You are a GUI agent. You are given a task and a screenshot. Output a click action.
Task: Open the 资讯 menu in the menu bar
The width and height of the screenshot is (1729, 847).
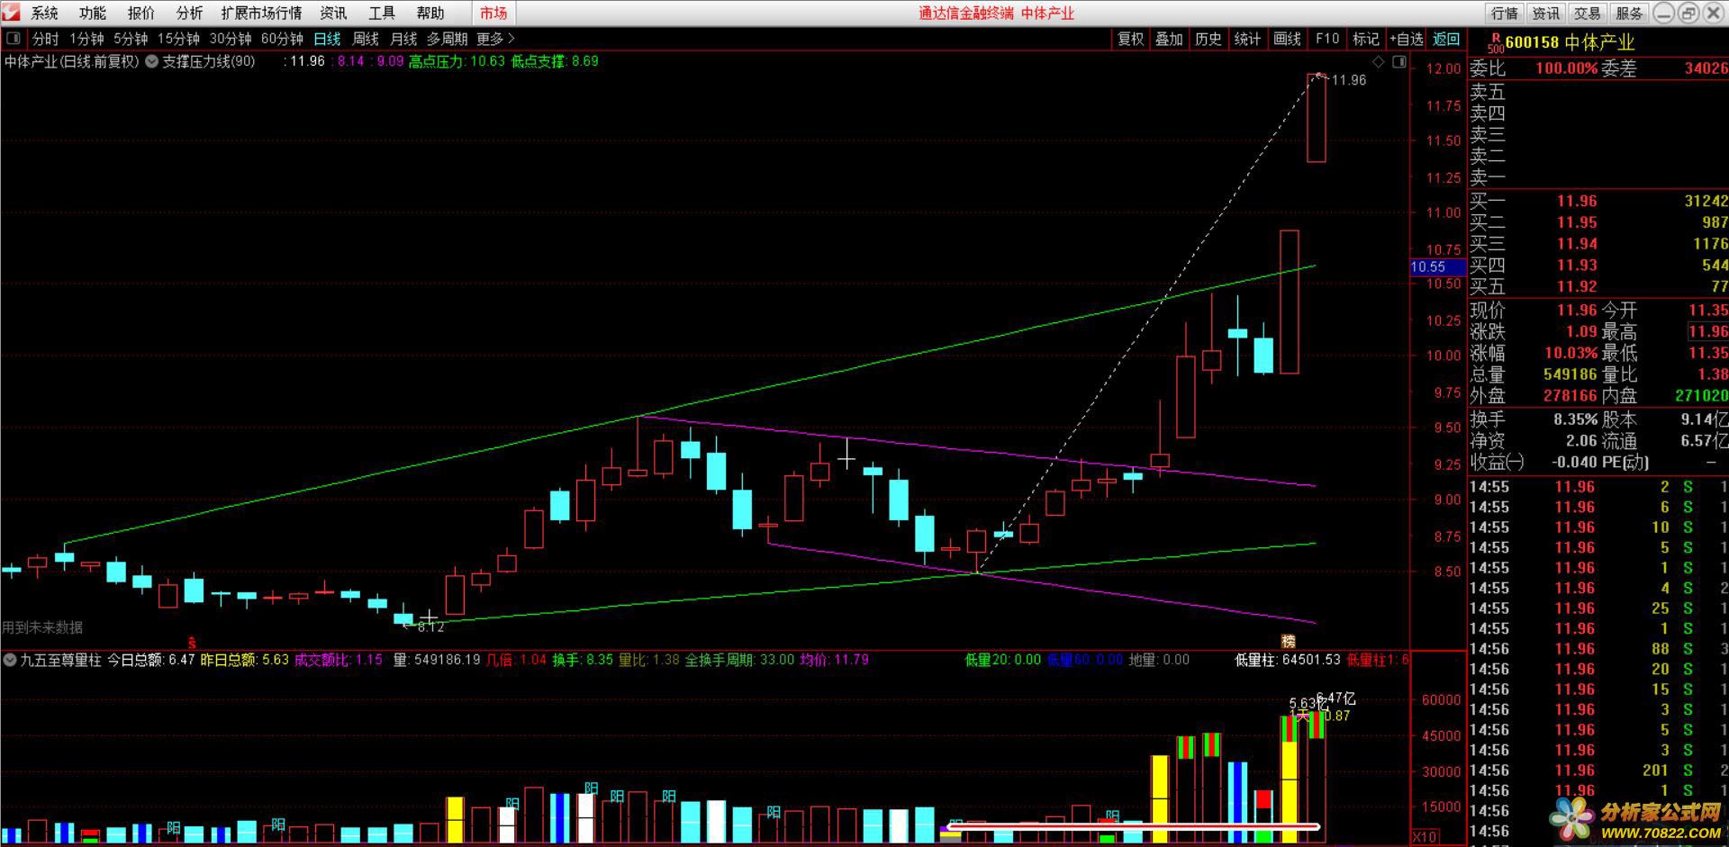(x=333, y=13)
